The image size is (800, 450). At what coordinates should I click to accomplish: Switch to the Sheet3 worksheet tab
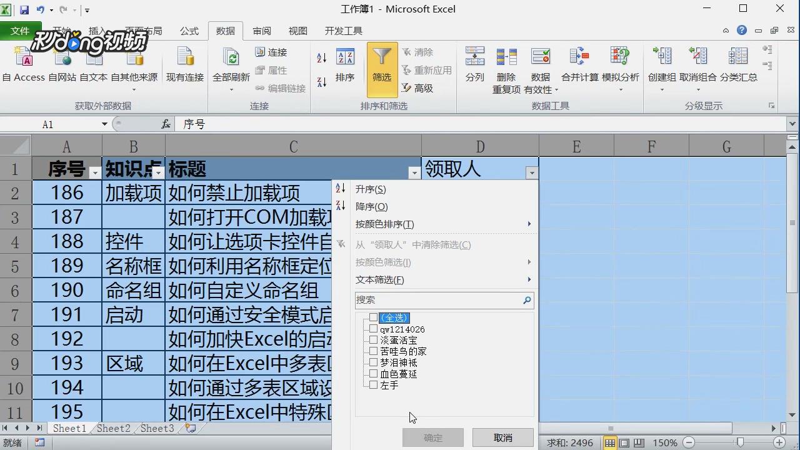(x=157, y=428)
